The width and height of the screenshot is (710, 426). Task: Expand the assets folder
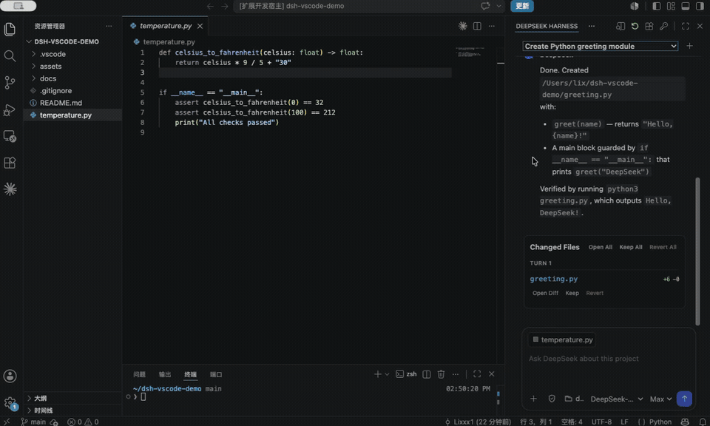(51, 66)
